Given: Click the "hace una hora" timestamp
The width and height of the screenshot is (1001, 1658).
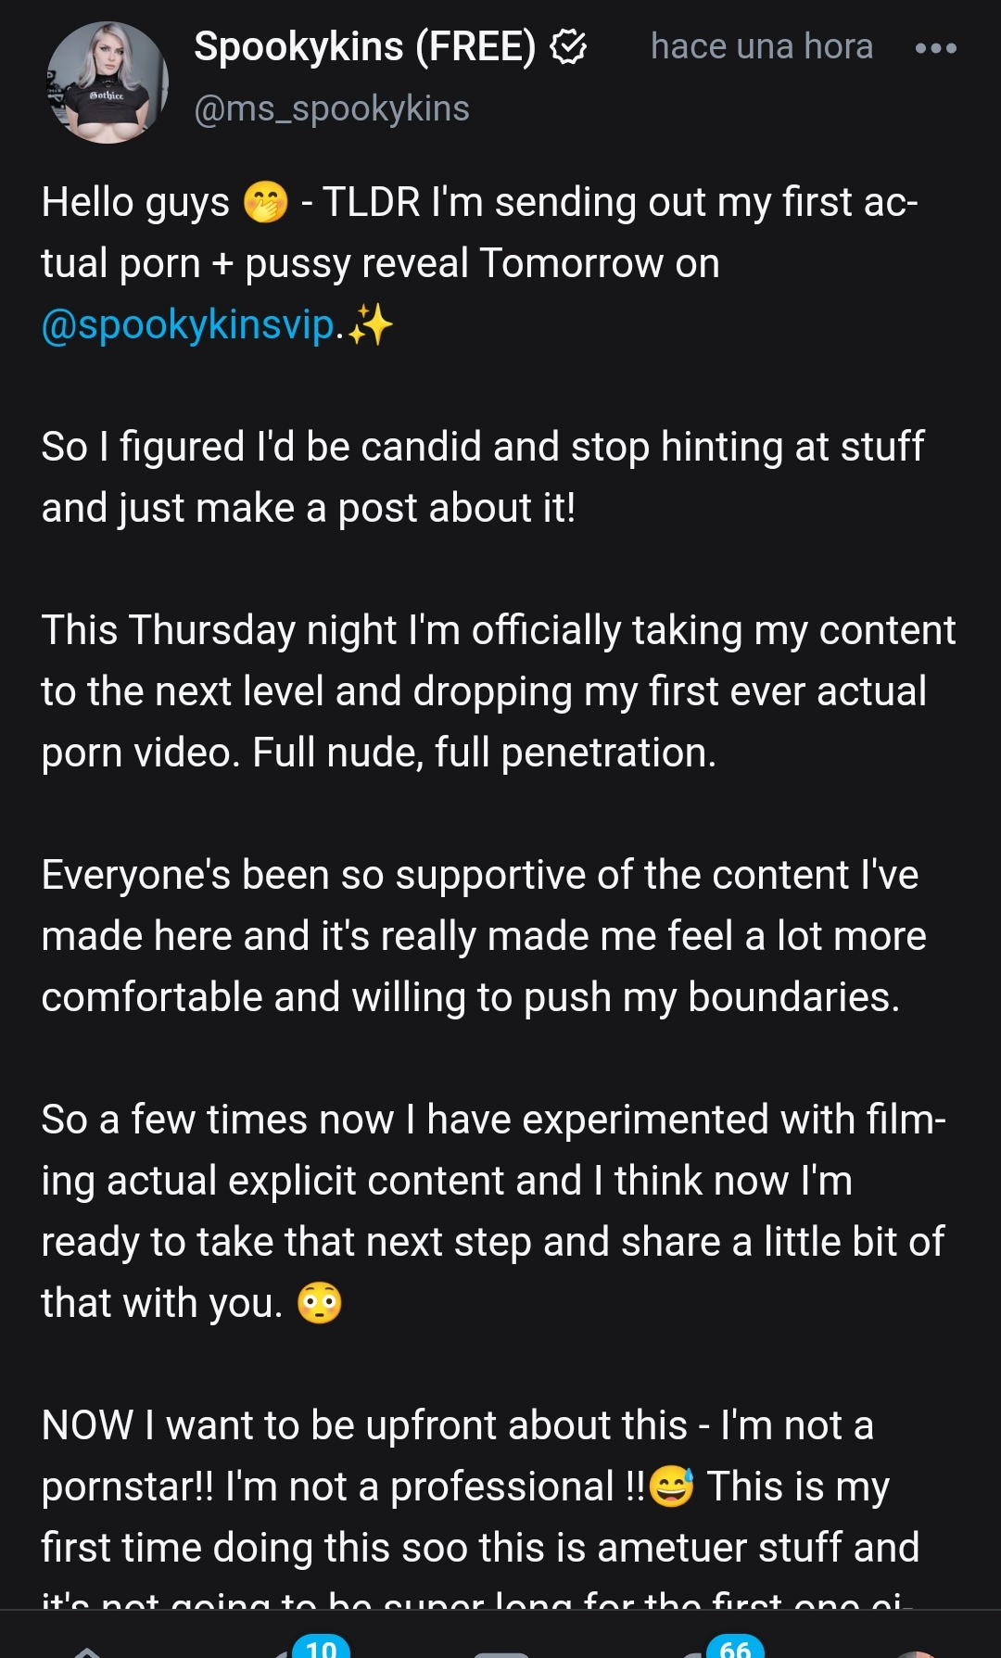Looking at the screenshot, I should tap(761, 46).
